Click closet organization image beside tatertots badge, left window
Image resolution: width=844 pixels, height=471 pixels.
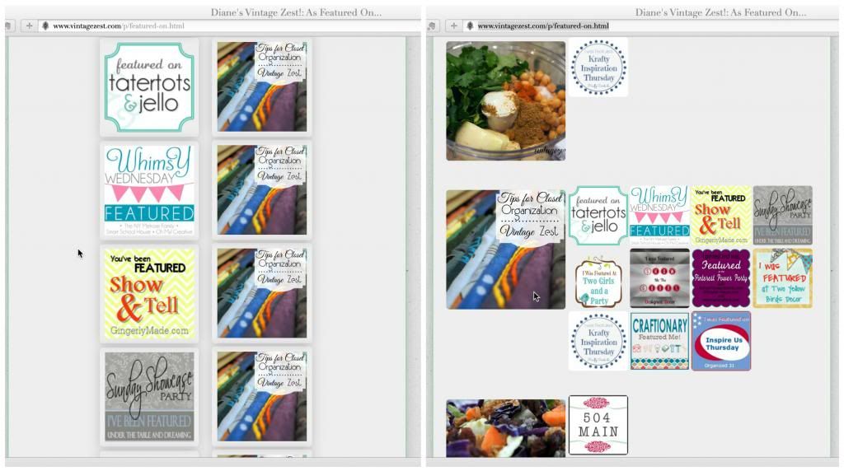[x=262, y=87]
